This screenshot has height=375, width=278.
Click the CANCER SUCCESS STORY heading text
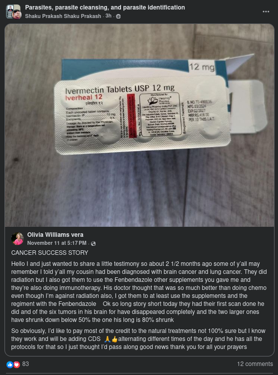pos(49,253)
